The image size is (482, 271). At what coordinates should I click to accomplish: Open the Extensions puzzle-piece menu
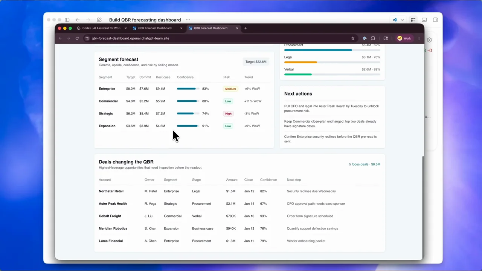tap(373, 38)
